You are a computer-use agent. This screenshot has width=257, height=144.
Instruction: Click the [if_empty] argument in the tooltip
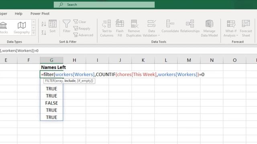pos(85,81)
